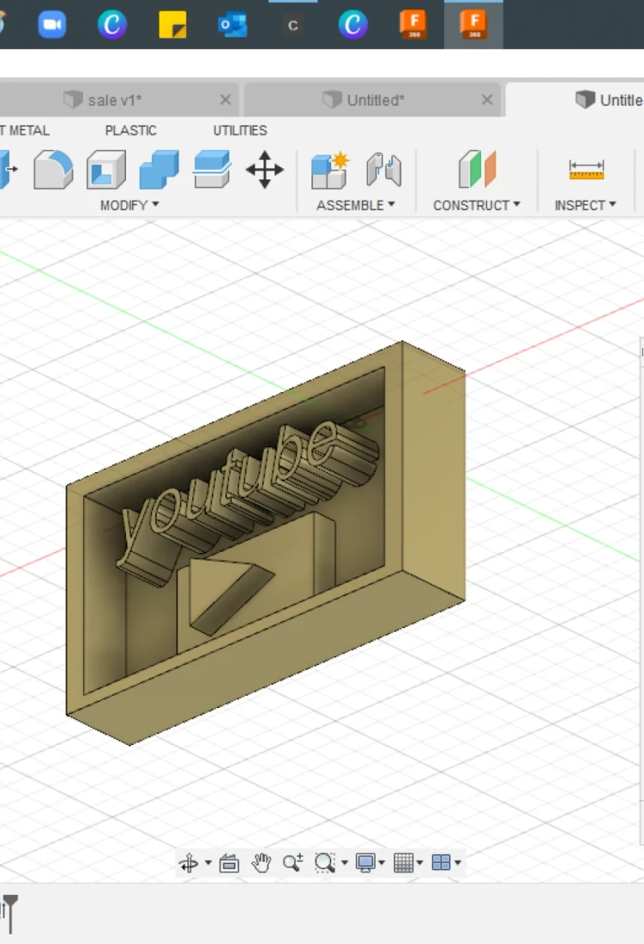Viewport: 644px width, 944px height.
Task: Open the UTILITIES ribbon tab
Action: coord(240,130)
